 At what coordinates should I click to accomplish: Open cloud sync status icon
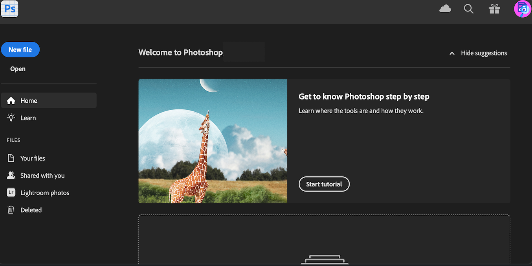tap(445, 9)
